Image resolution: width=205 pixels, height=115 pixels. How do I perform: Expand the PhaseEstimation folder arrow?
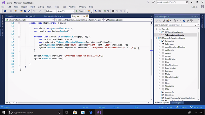(x=159, y=77)
